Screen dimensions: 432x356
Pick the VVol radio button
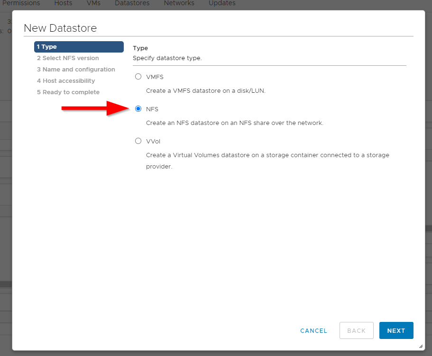click(x=138, y=141)
